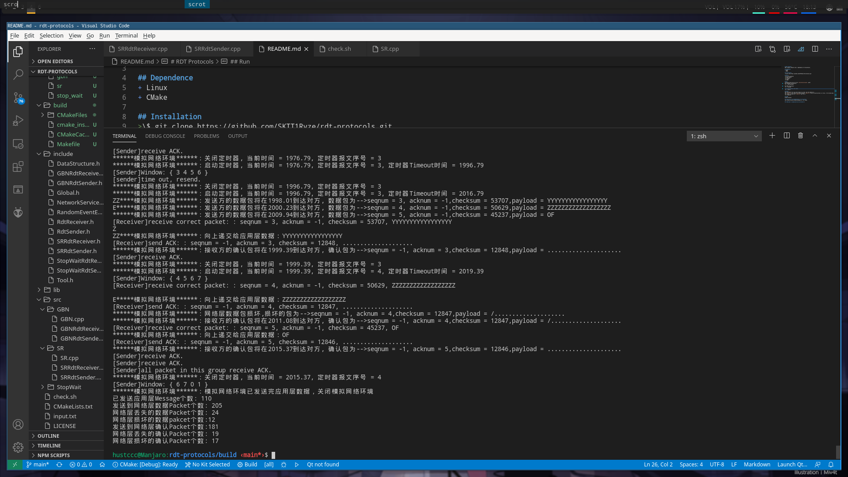Expand the lib folder
The image size is (848, 477).
tap(56, 290)
